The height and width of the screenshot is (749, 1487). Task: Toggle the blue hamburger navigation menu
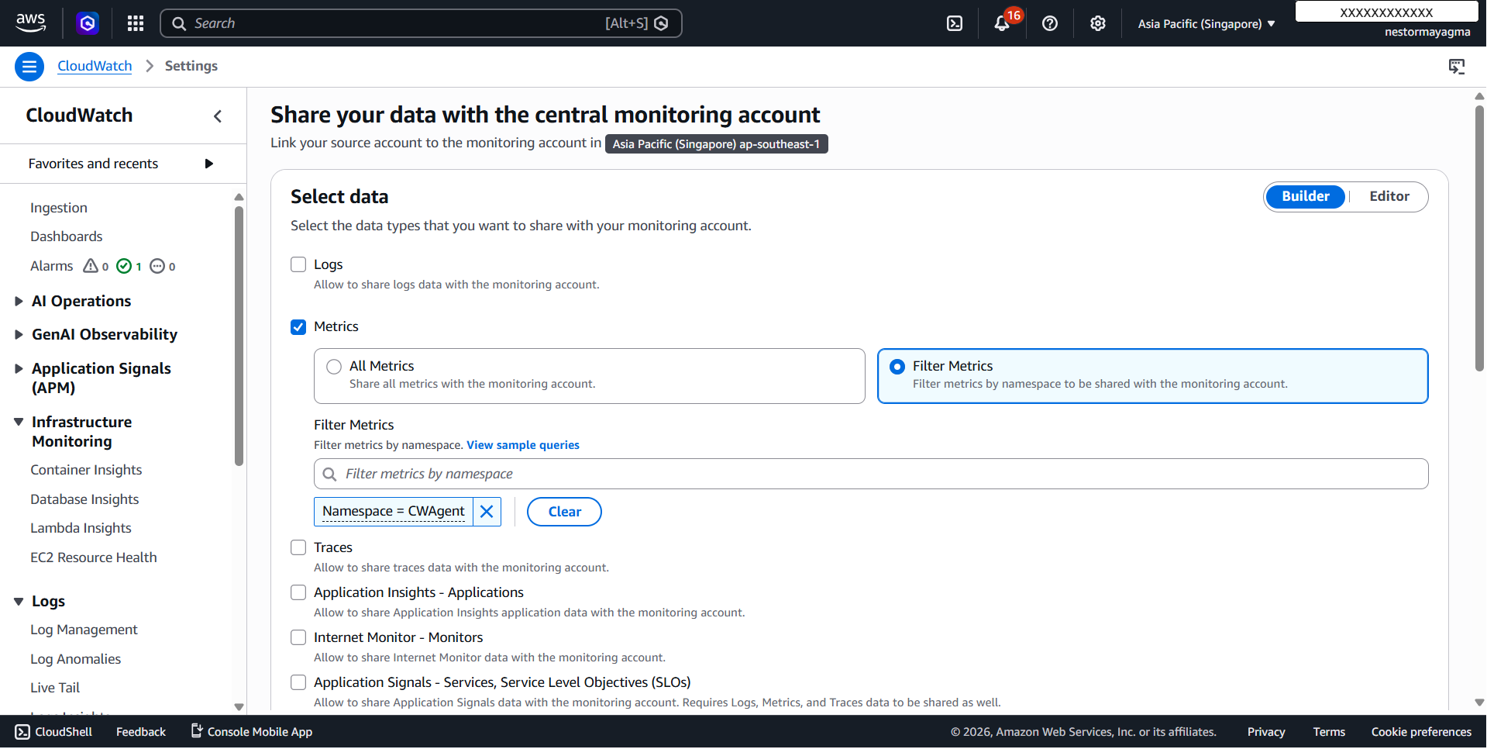coord(29,67)
